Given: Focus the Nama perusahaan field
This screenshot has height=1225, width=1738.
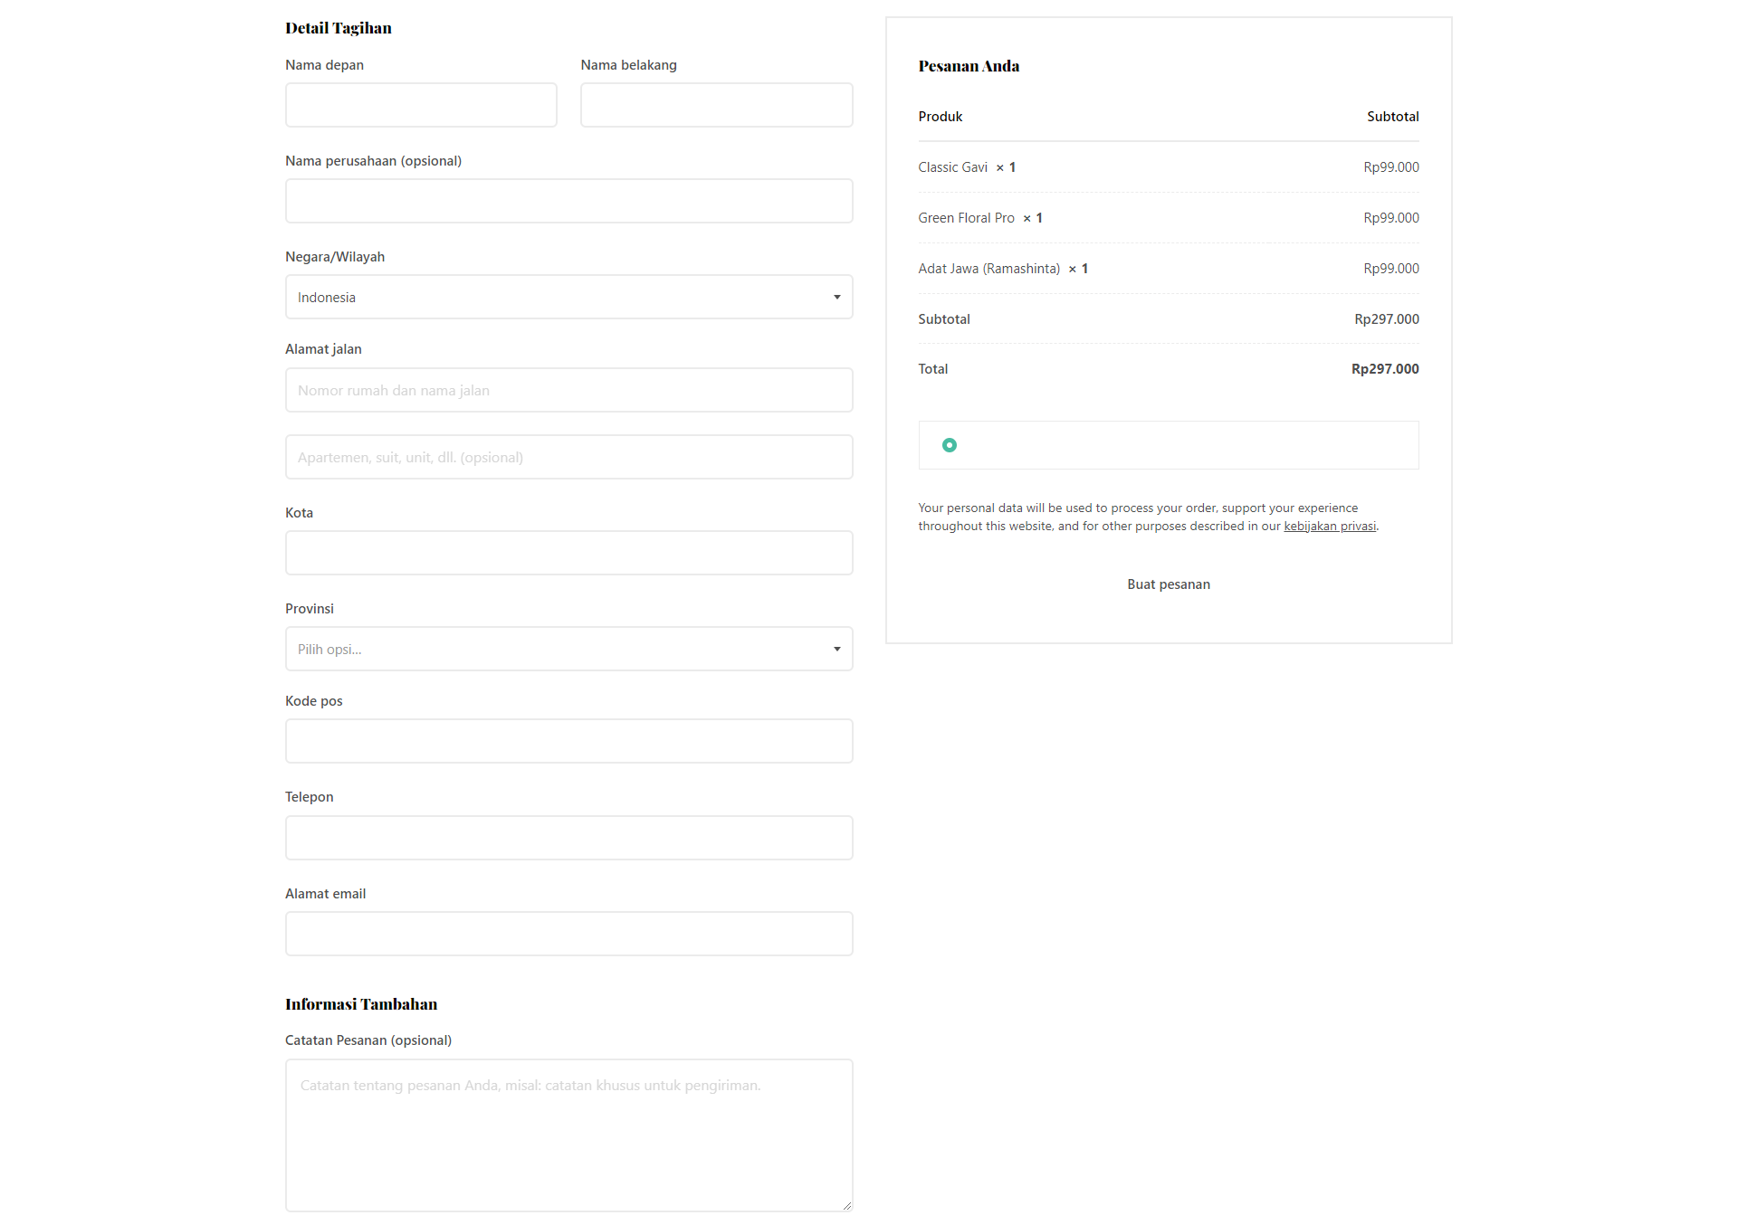Looking at the screenshot, I should point(568,201).
